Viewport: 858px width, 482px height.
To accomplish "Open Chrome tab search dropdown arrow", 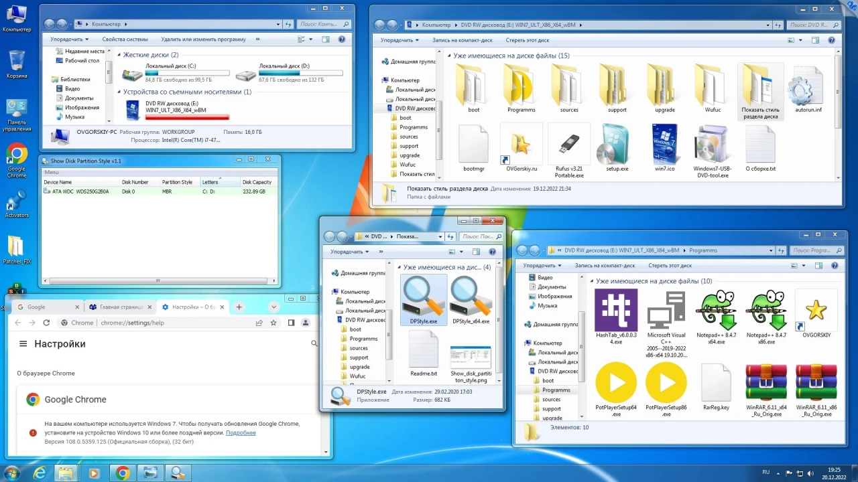I will coord(273,307).
